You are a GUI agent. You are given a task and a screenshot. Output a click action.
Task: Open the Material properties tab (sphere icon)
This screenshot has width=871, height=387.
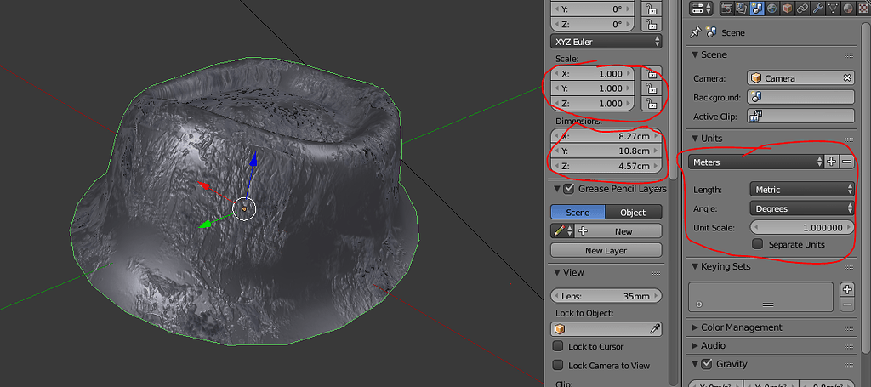(848, 9)
